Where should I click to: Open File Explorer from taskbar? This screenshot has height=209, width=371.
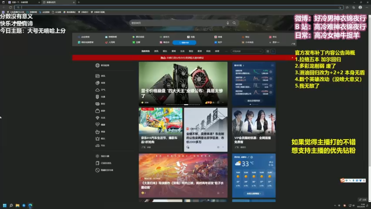(x=17, y=205)
